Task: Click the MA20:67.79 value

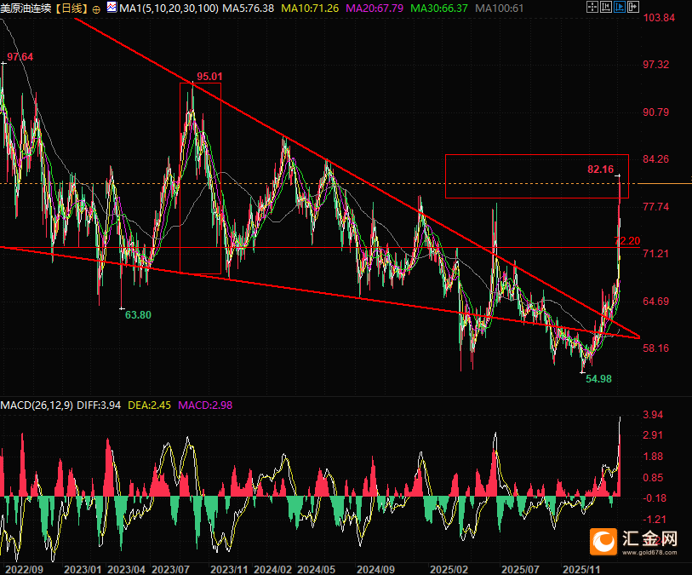Action: 375,9
